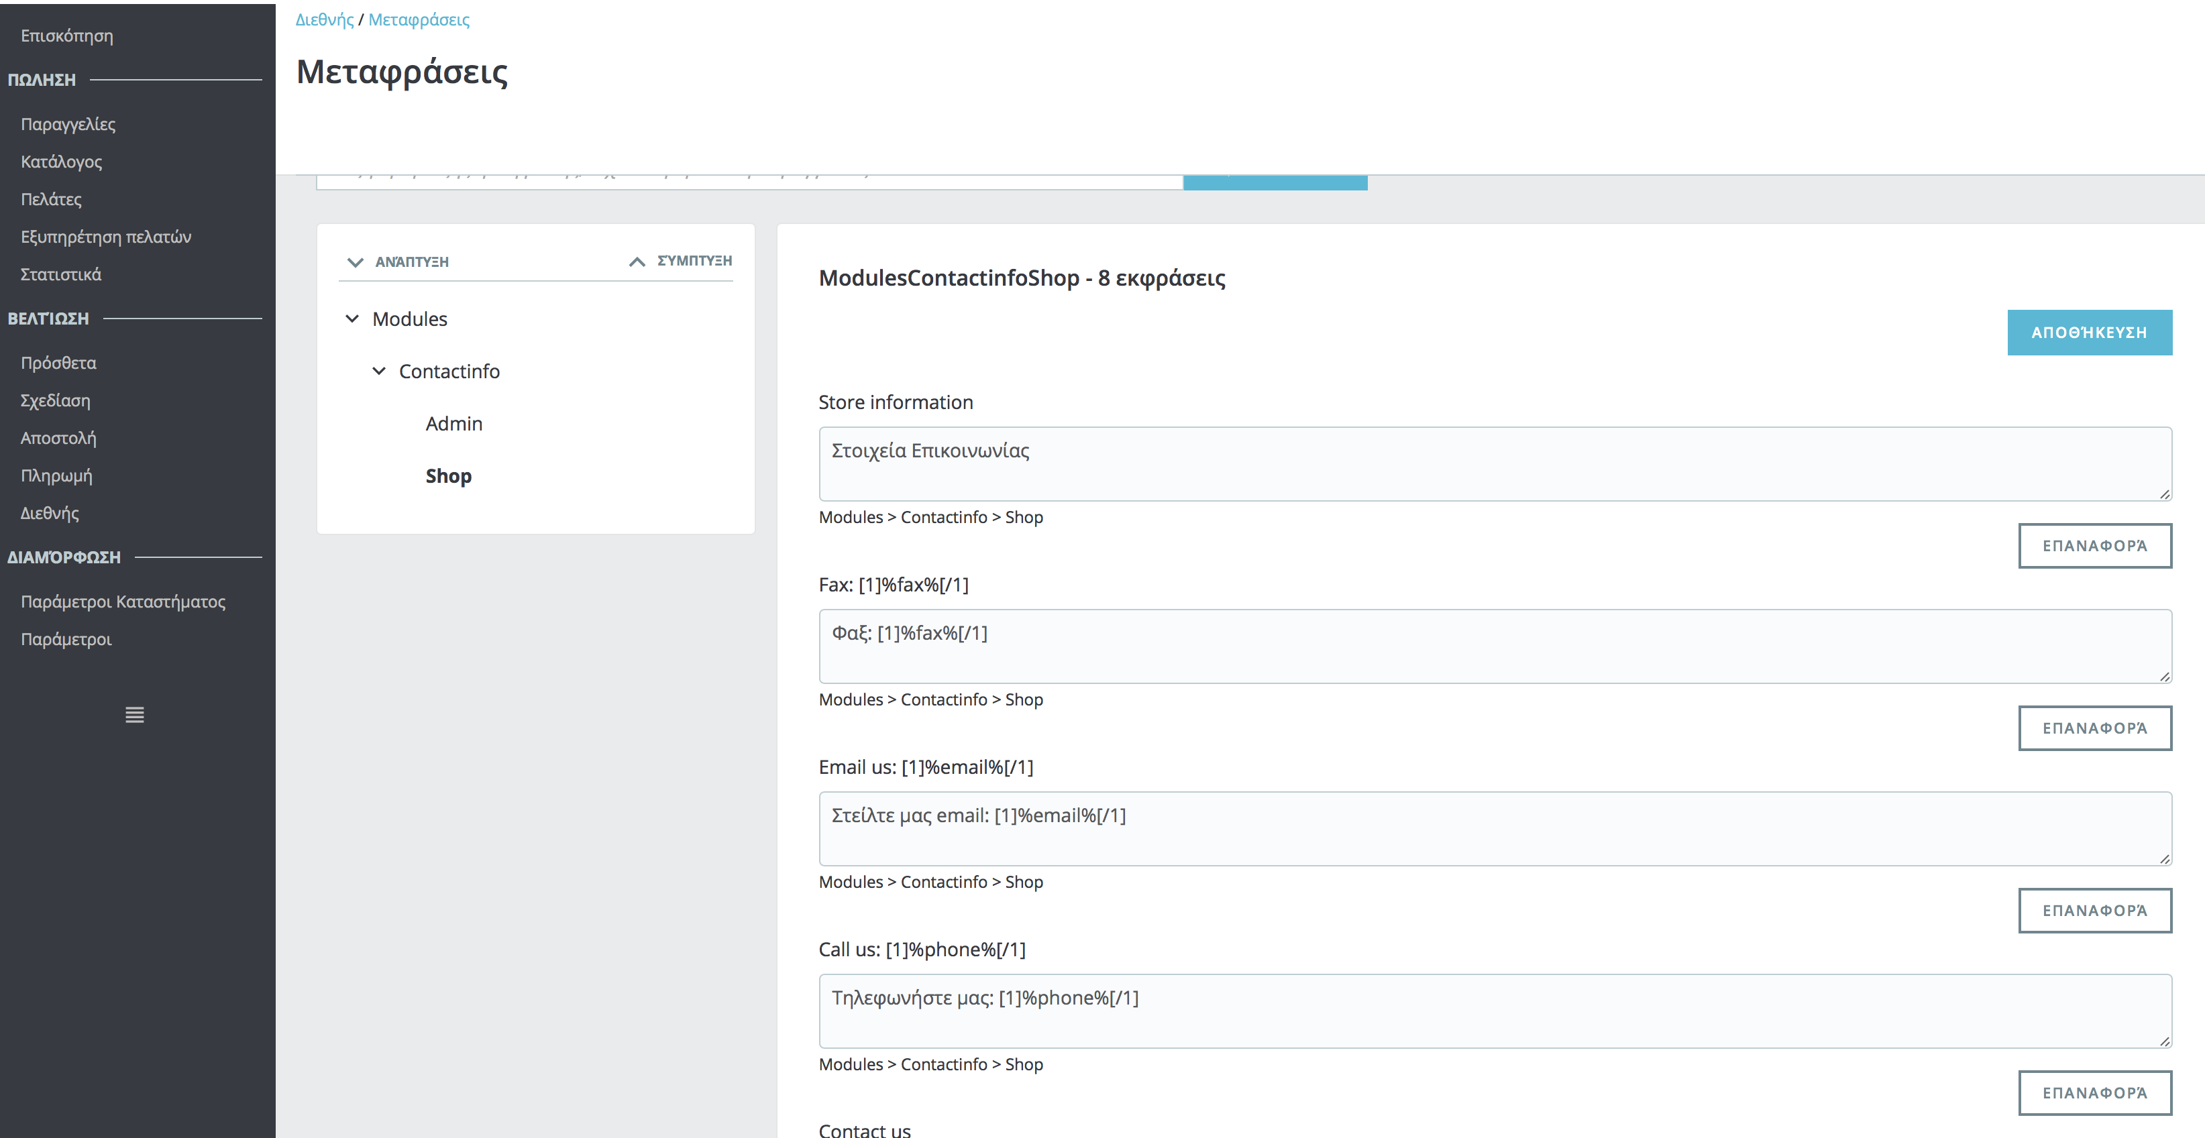Reset the Email us translation

pos(2094,911)
